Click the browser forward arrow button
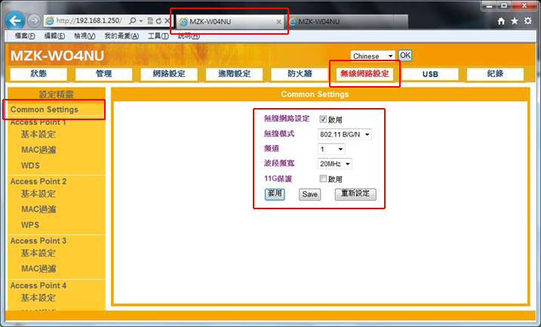 pos(34,21)
